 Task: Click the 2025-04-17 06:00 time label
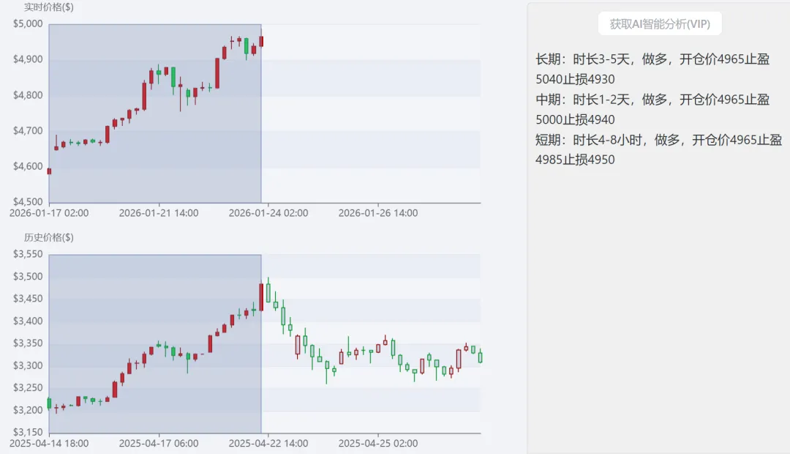pyautogui.click(x=158, y=444)
